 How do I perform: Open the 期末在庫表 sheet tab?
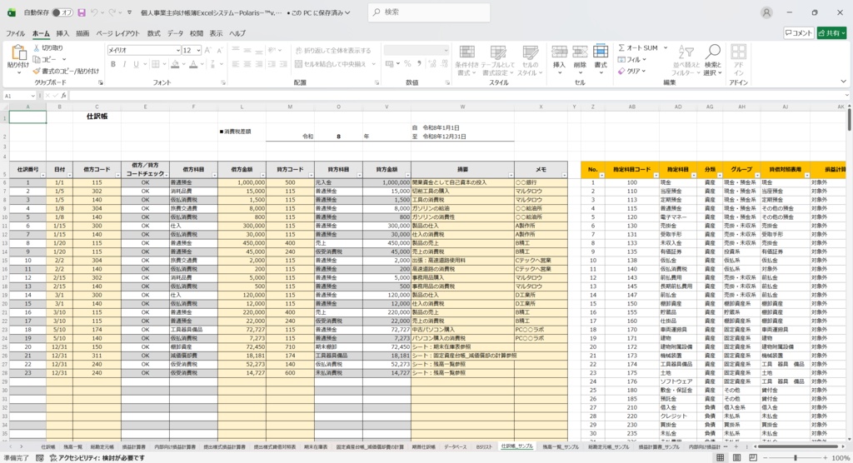316,446
